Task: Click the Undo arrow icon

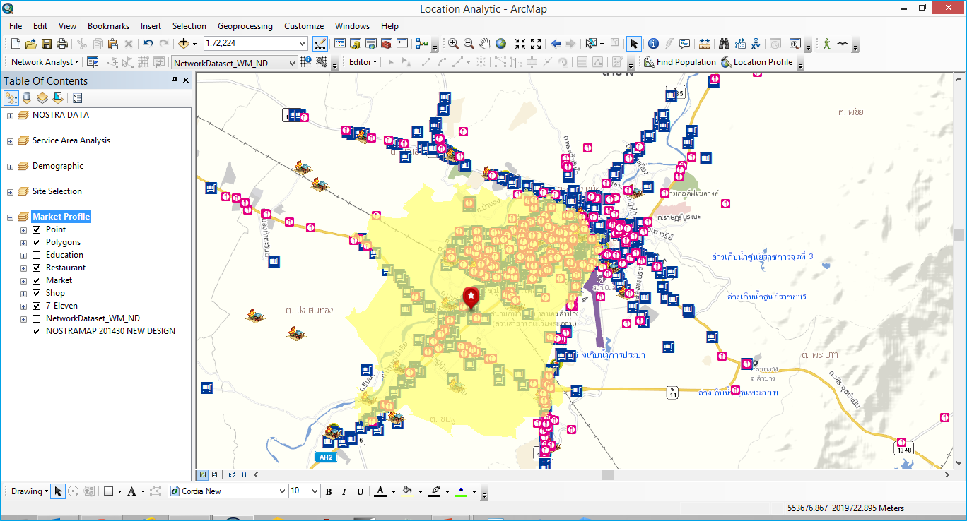Action: point(148,44)
